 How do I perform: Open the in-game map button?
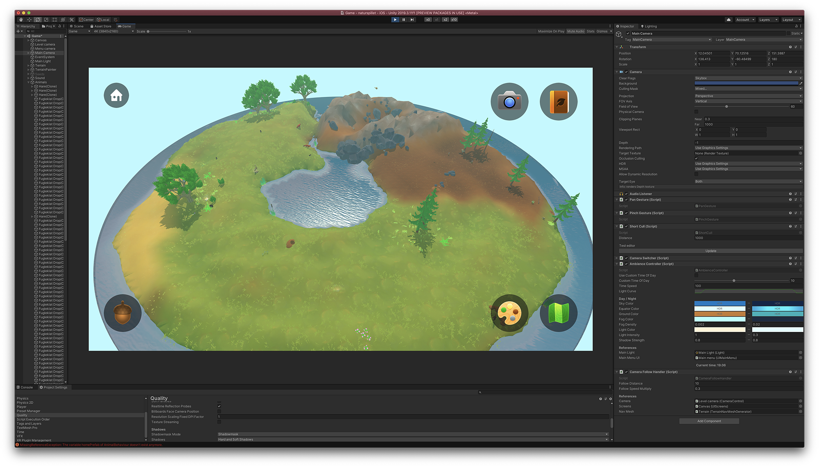tap(559, 313)
